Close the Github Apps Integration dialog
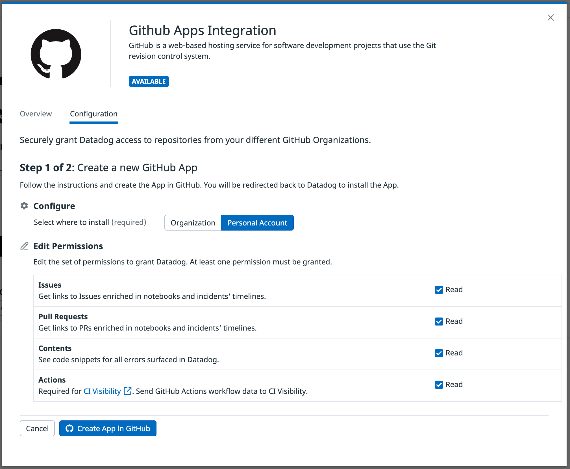 pos(551,18)
